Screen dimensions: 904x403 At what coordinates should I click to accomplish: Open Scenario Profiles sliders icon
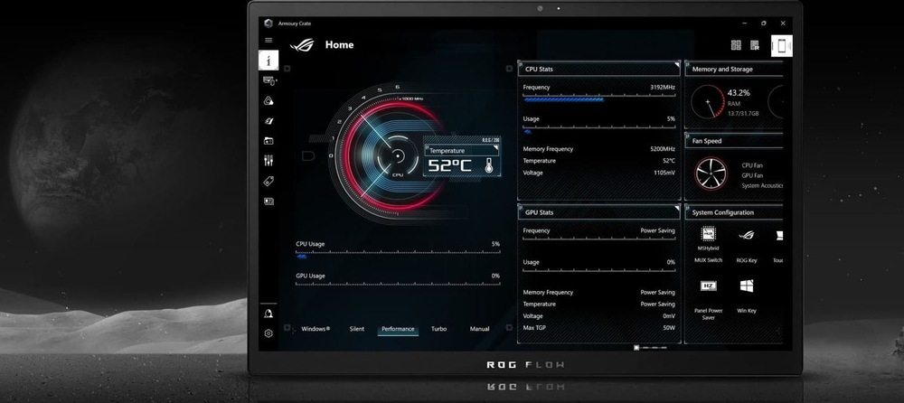(268, 161)
